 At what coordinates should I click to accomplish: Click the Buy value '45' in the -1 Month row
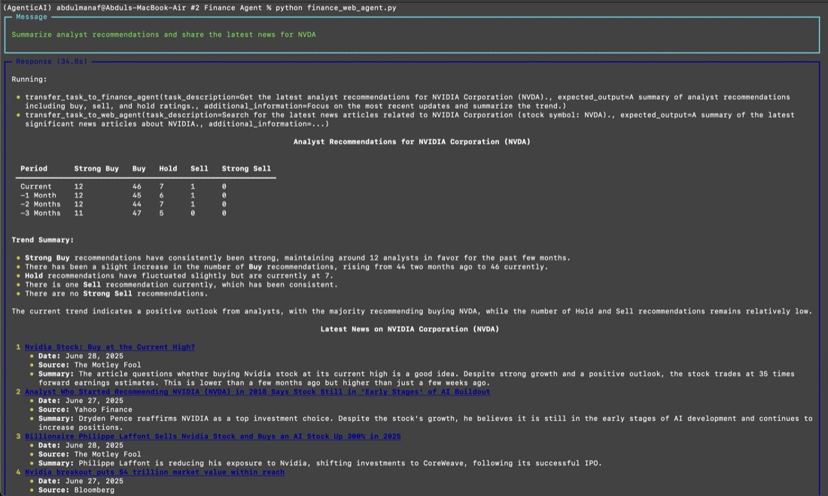(137, 195)
